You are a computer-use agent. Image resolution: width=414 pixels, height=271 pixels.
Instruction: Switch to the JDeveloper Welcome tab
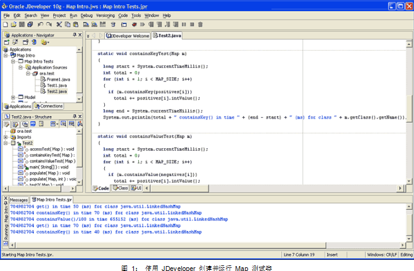[x=126, y=36]
